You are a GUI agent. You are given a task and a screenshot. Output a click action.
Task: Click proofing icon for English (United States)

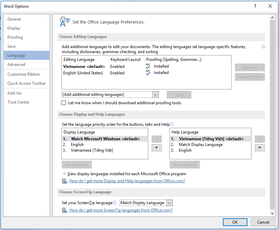coord(148,73)
